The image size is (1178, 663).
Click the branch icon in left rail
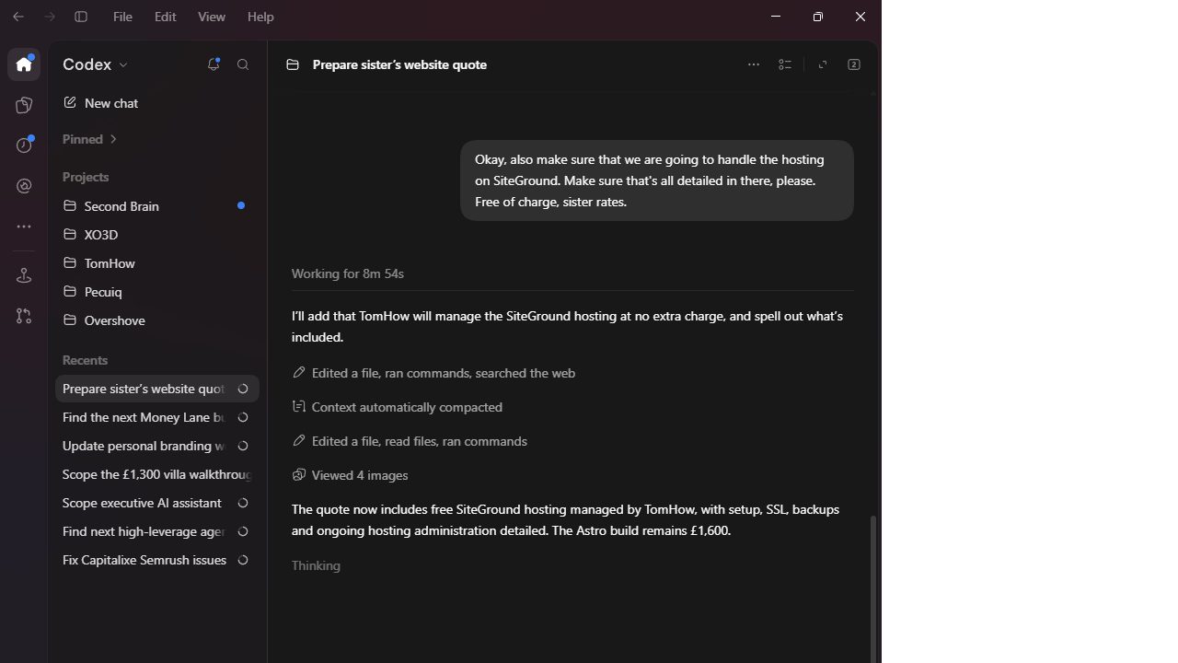point(24,316)
